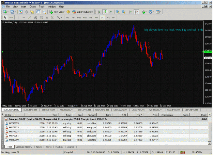Screen dimensions: 213x155
Task: Open the Navigator folder-star icon
Action: (x=32, y=12)
